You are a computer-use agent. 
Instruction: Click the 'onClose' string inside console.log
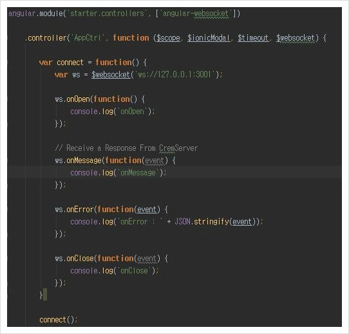click(x=134, y=271)
